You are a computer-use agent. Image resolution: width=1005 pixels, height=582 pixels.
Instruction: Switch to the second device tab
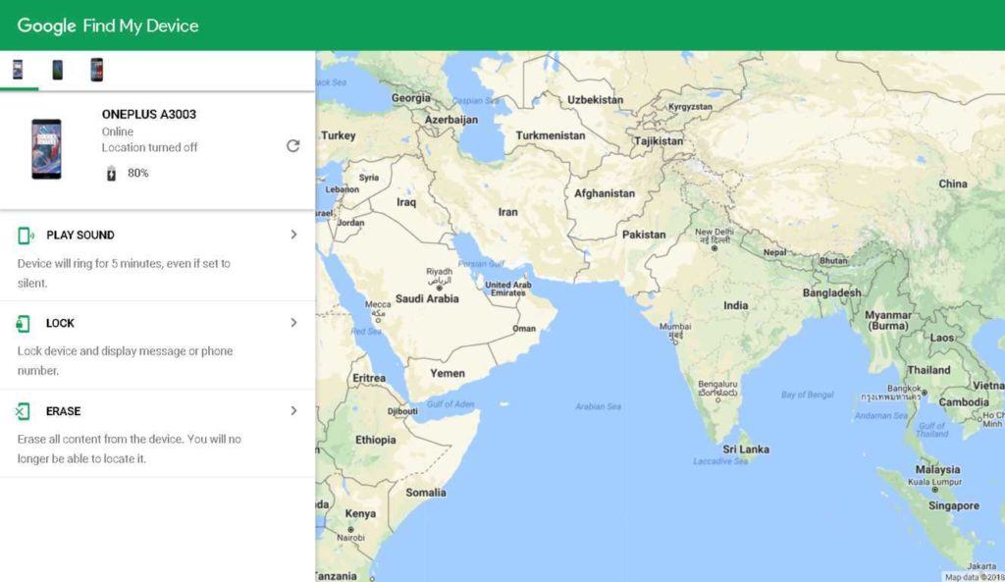pos(57,70)
